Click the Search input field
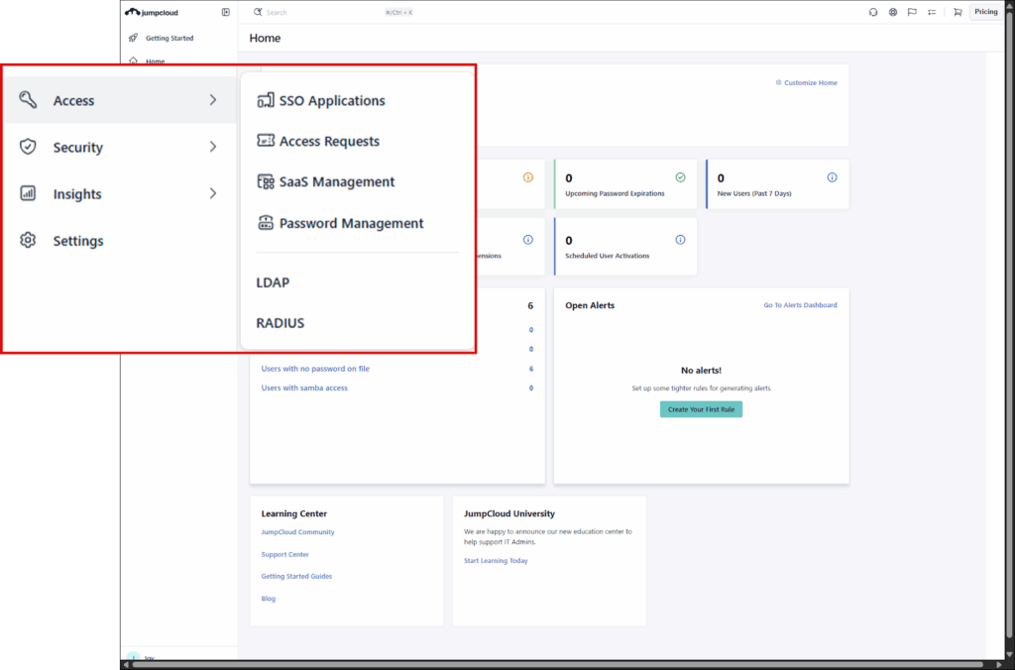1015x670 pixels. (317, 12)
